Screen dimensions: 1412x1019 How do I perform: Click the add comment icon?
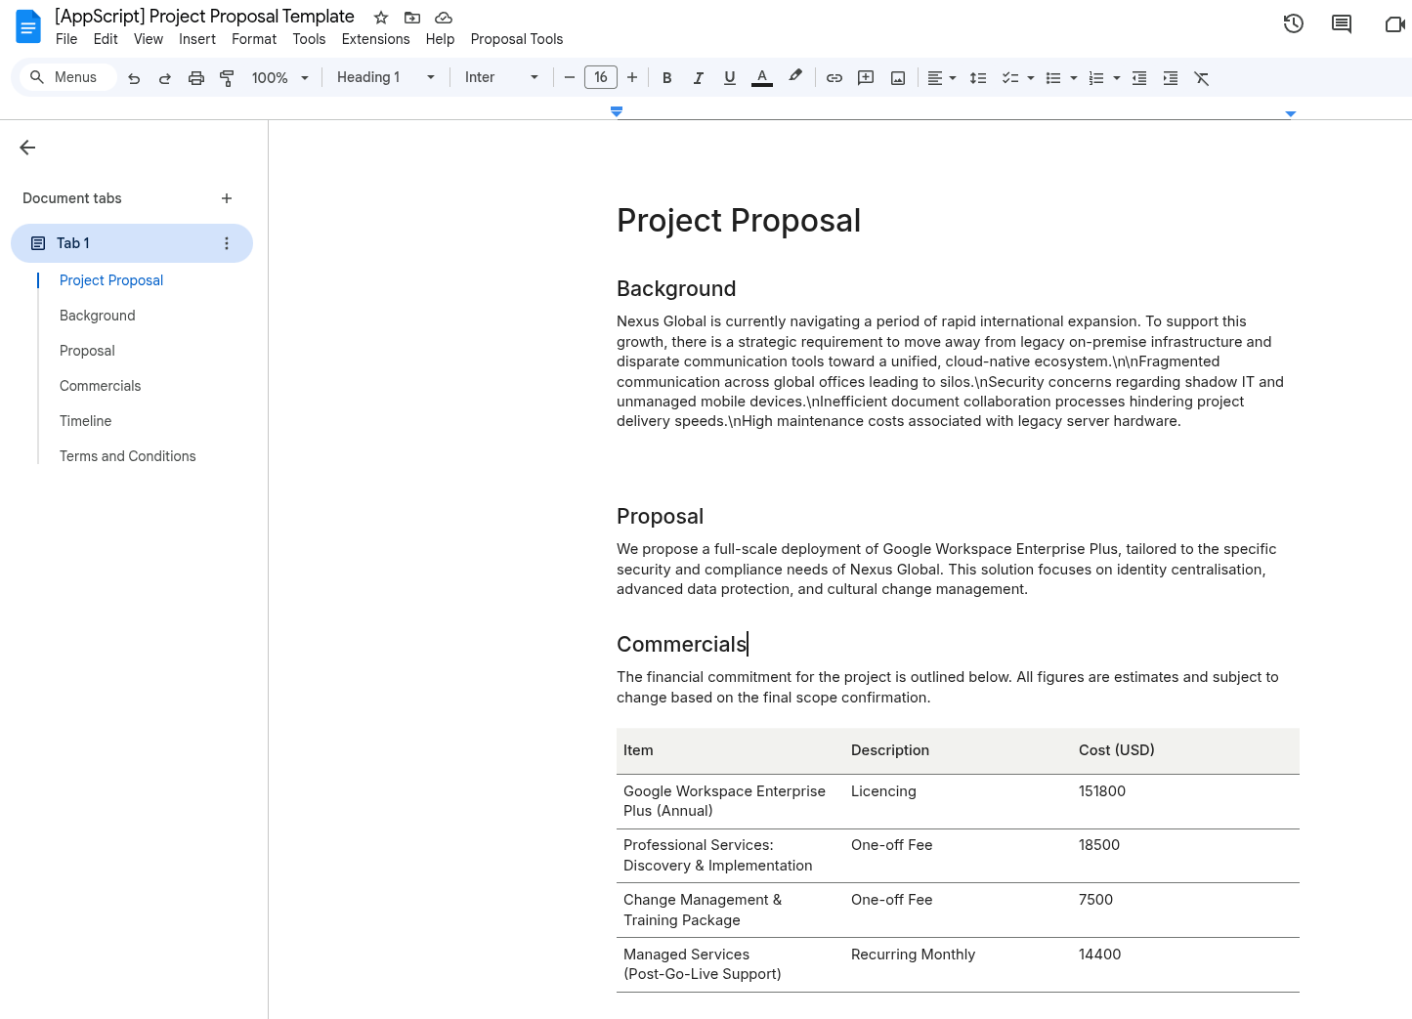pos(866,78)
